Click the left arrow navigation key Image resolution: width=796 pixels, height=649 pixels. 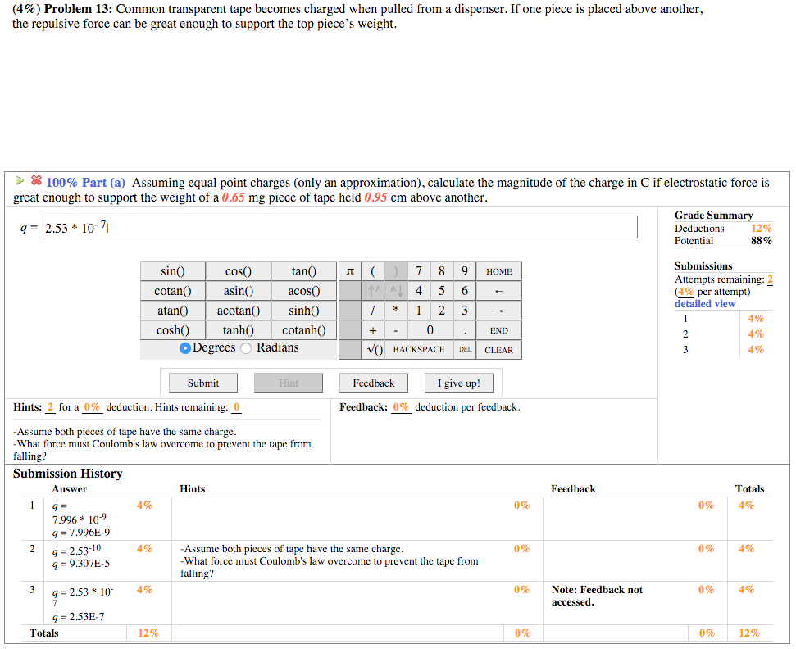(x=498, y=290)
